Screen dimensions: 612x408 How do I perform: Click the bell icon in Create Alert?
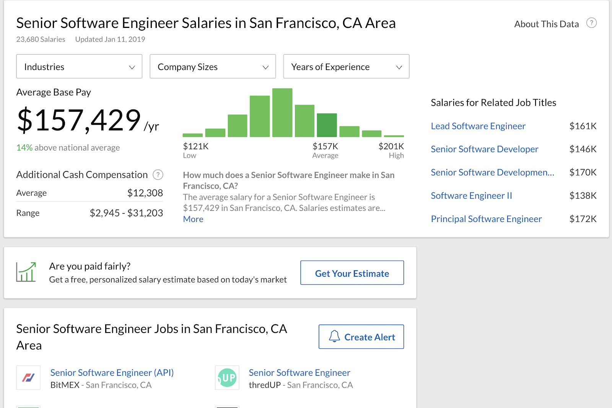(x=334, y=336)
